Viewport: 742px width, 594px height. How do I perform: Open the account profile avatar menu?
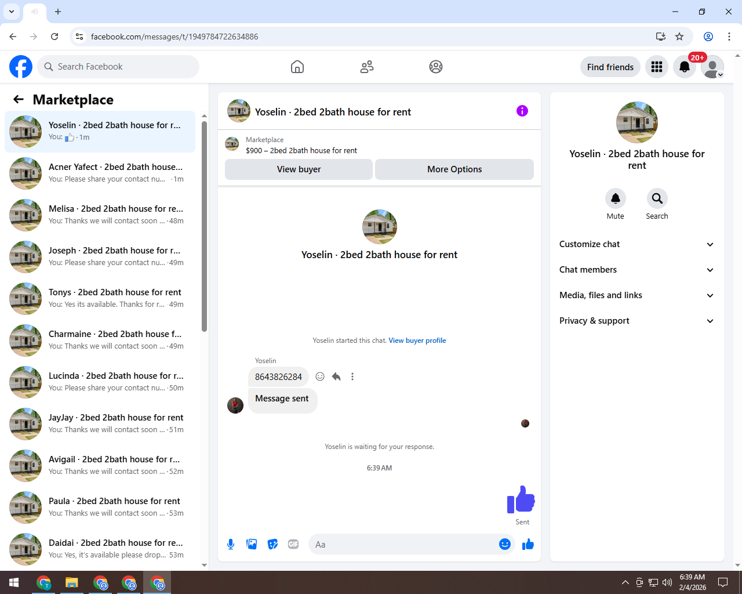tap(712, 67)
